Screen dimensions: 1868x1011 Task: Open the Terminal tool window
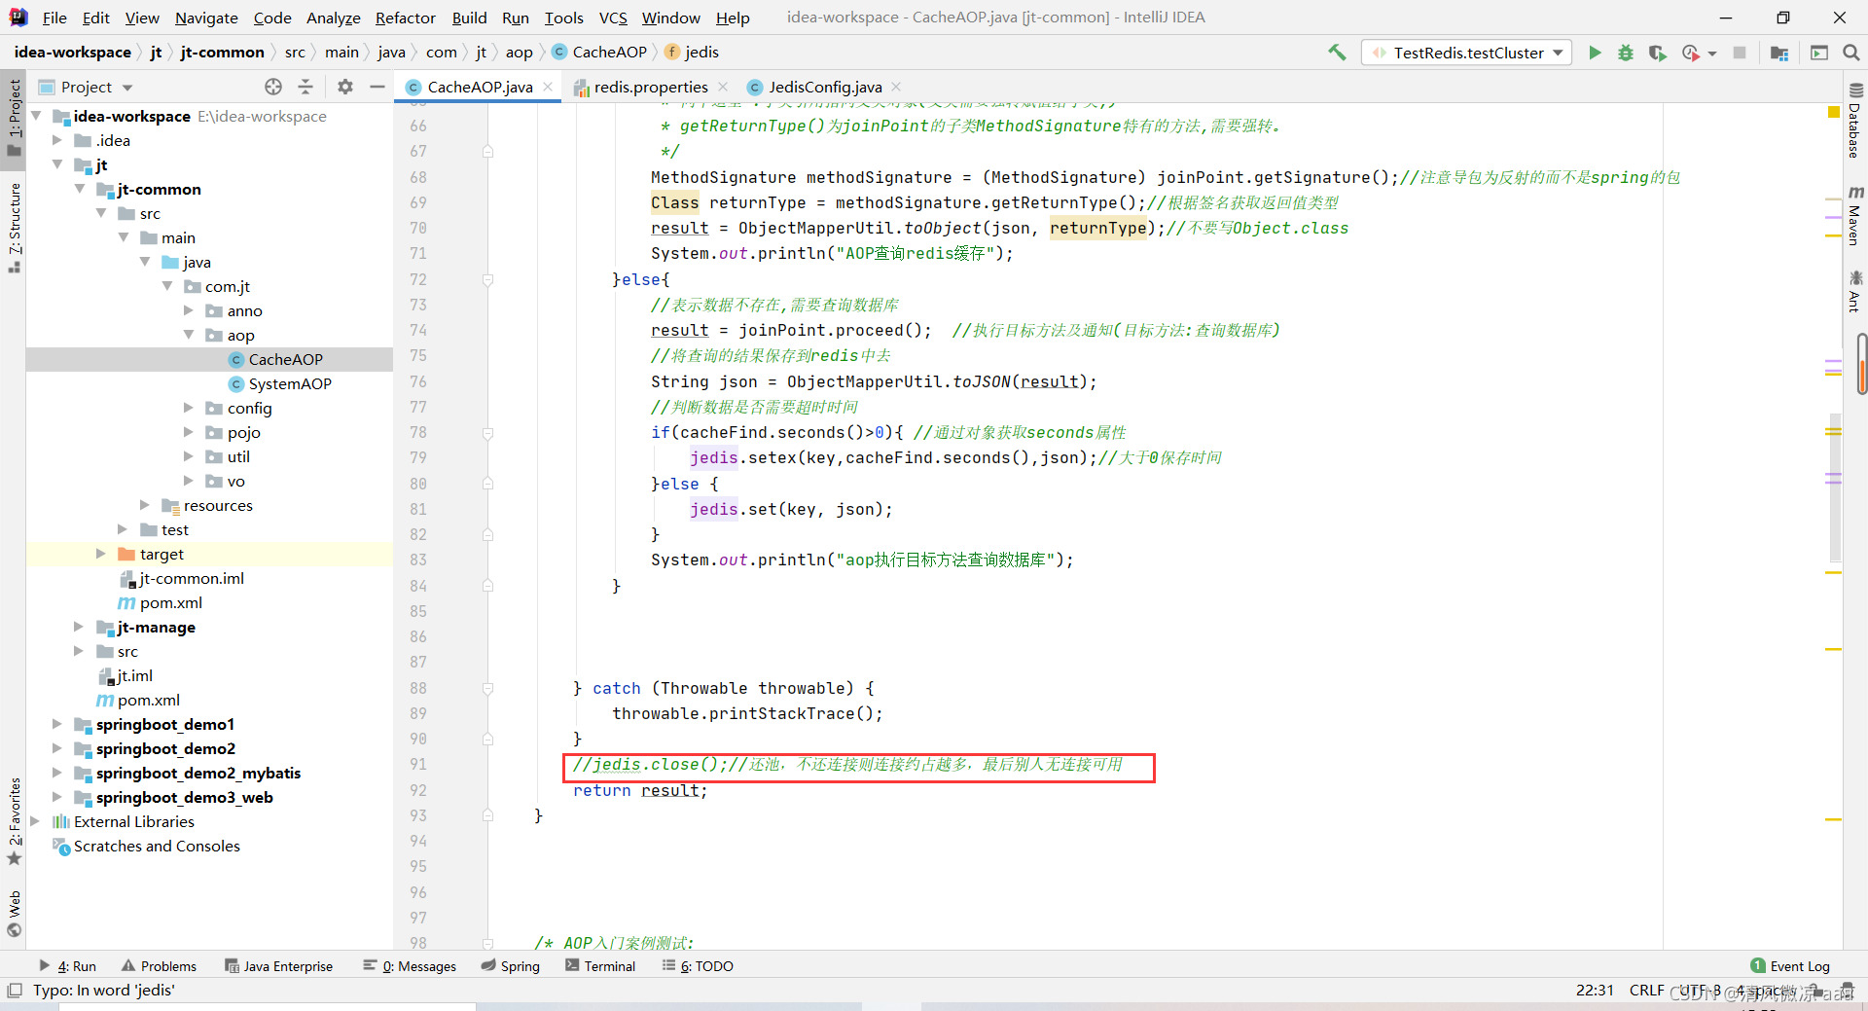[x=600, y=966]
